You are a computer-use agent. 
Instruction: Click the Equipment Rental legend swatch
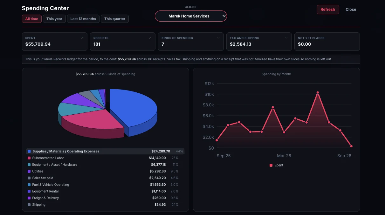point(29,191)
